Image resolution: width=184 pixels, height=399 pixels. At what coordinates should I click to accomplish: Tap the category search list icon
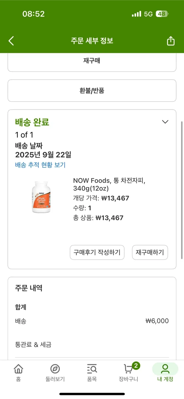point(92,369)
